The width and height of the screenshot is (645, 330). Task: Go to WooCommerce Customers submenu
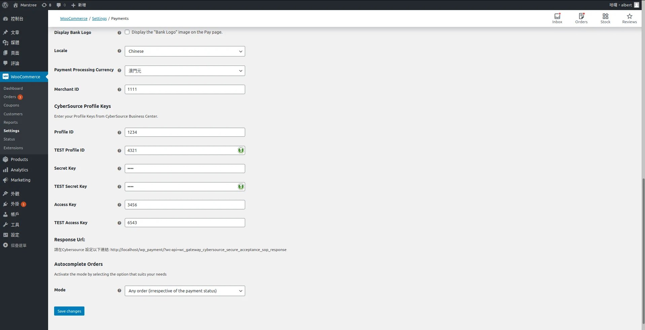(x=13, y=114)
